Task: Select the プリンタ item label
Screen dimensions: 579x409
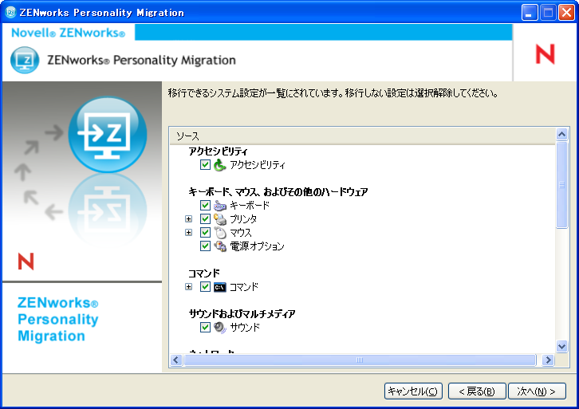Action: (243, 219)
